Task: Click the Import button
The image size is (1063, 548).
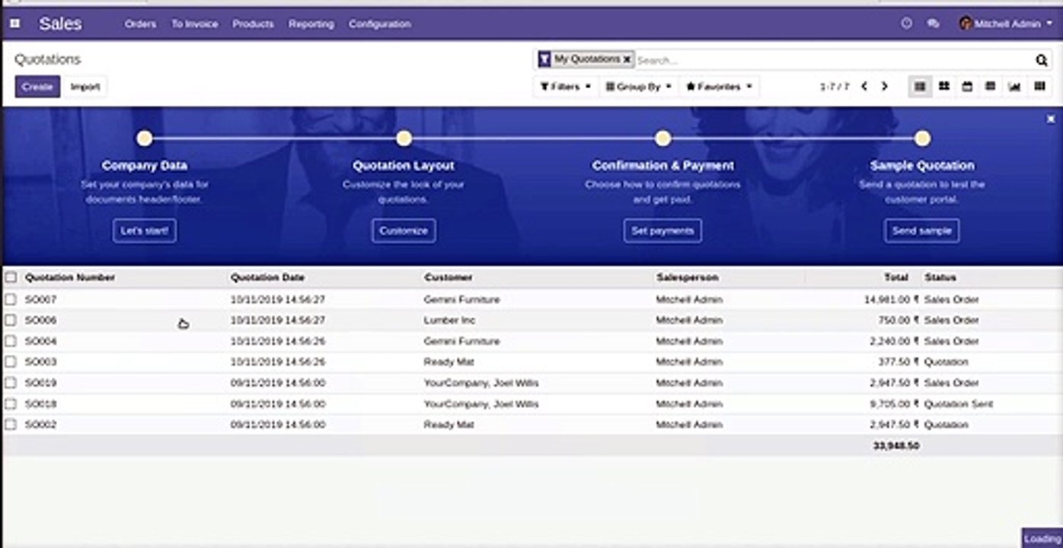Action: (x=85, y=87)
